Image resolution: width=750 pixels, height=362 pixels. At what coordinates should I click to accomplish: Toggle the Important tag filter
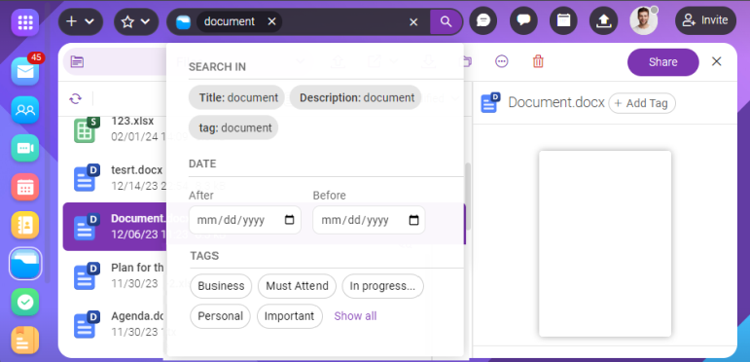289,316
